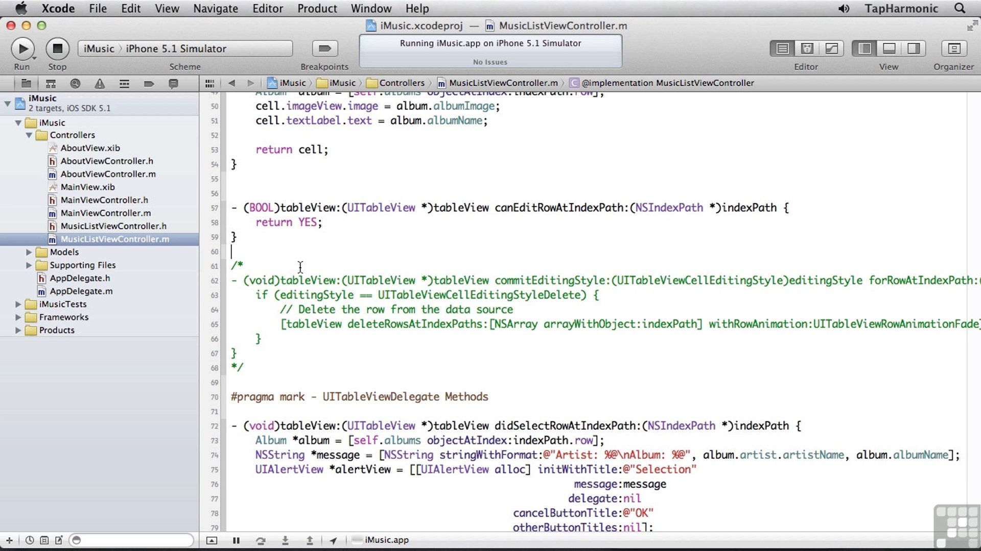Open AppDelegate.m file
The height and width of the screenshot is (551, 981).
click(x=81, y=291)
